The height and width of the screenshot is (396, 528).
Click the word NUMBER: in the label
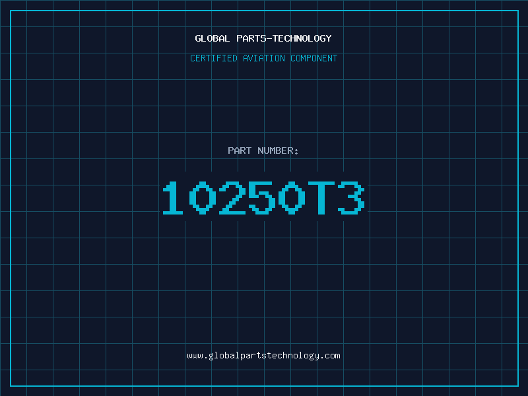coord(278,150)
